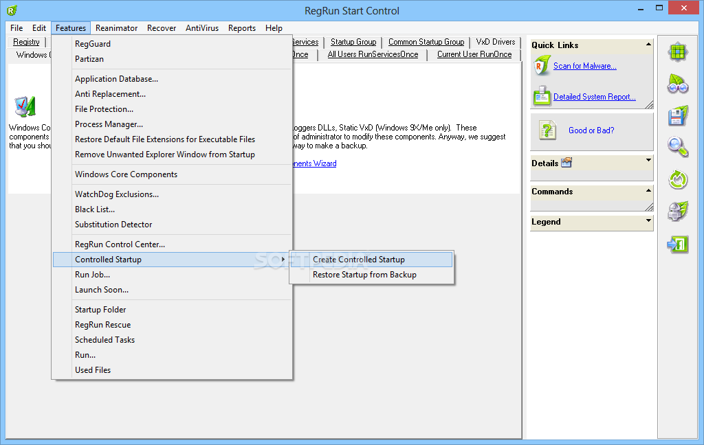Open the Edit menu
The height and width of the screenshot is (445, 704).
(x=39, y=27)
